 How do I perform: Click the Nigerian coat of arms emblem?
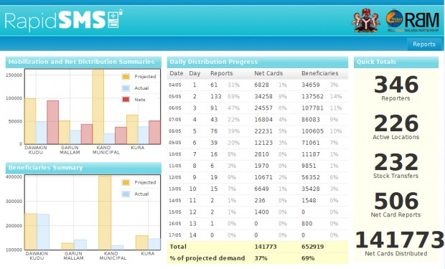366,20
